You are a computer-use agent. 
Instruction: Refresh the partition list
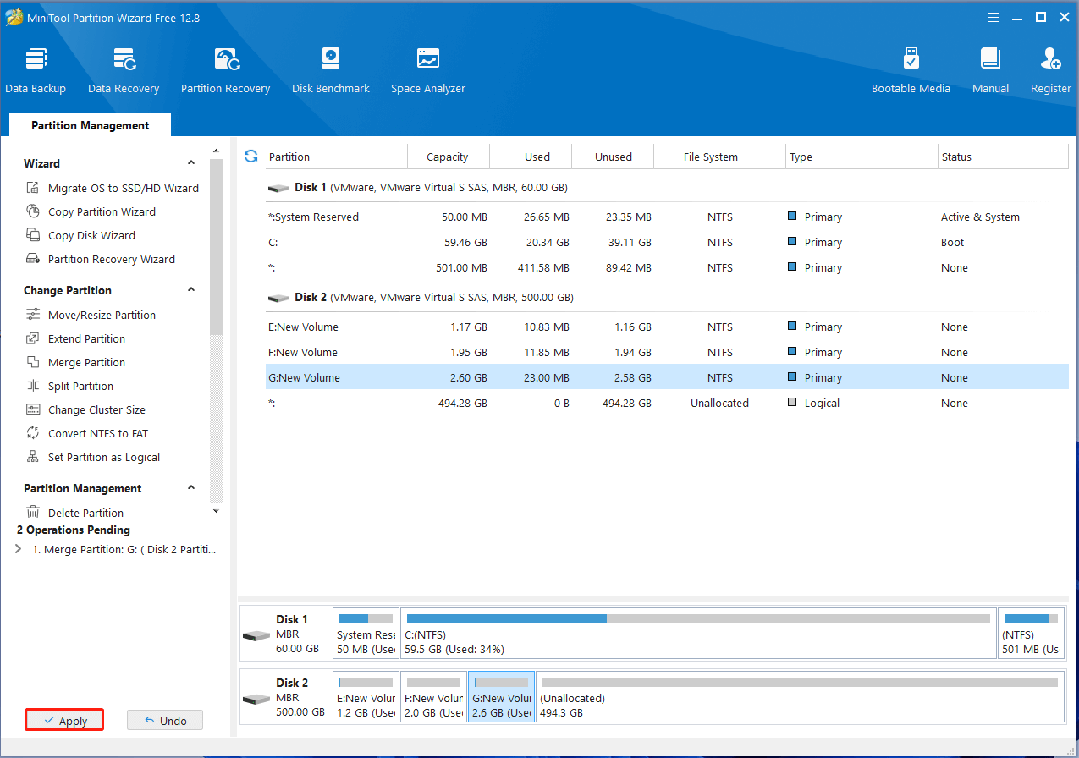coord(250,157)
